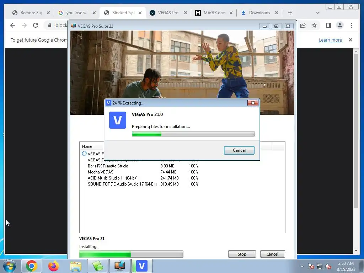Viewport: 364px width, 273px height.
Task: Close the MAGIX download tab
Action: [231, 13]
